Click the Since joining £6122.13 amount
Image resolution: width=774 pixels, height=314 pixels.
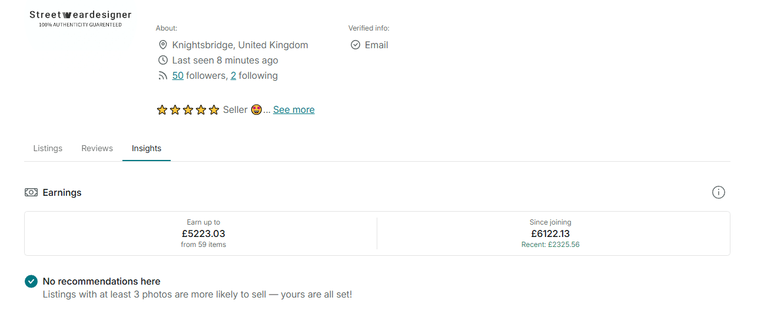point(550,233)
